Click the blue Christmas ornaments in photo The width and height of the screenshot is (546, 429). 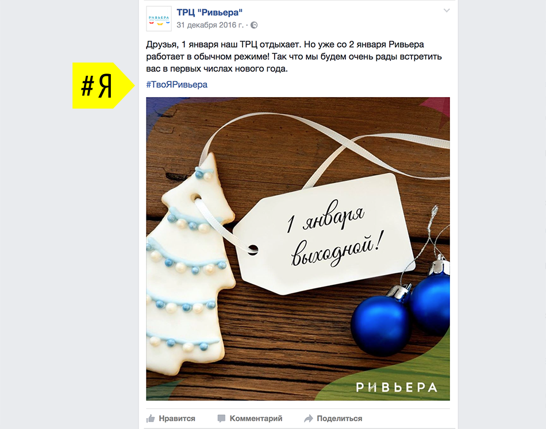(401, 310)
